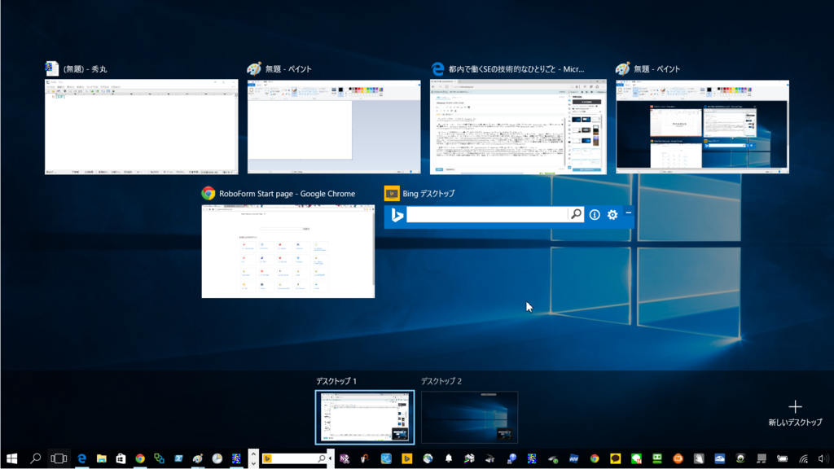Click the RoboForm Start page - Google Chrome title

click(x=288, y=194)
